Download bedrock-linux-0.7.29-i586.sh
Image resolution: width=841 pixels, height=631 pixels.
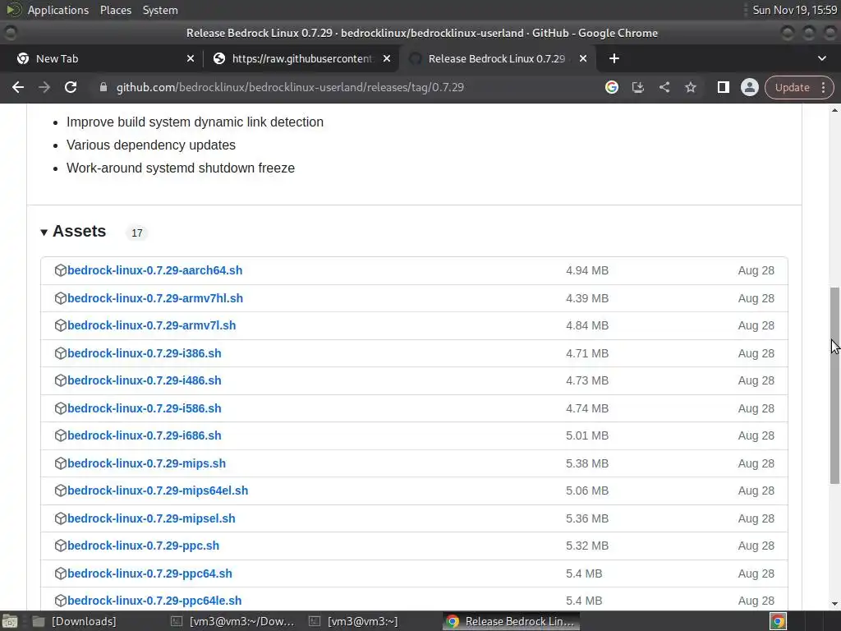145,408
